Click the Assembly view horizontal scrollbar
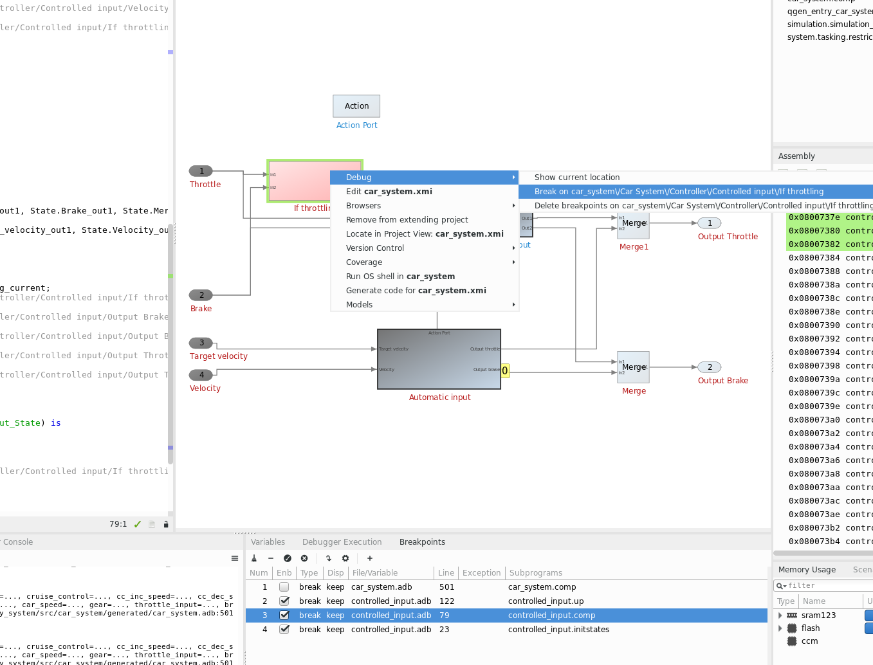Viewport: 873px width, 665px height. tap(823, 553)
